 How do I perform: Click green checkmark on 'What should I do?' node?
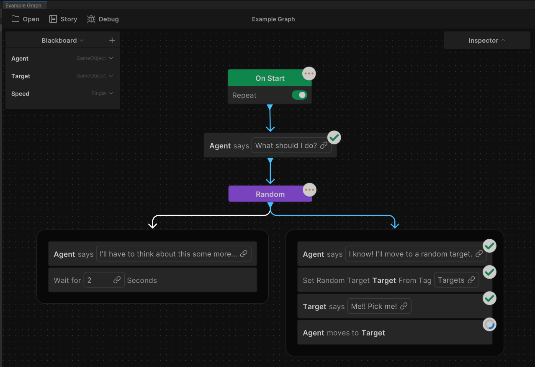tap(334, 137)
